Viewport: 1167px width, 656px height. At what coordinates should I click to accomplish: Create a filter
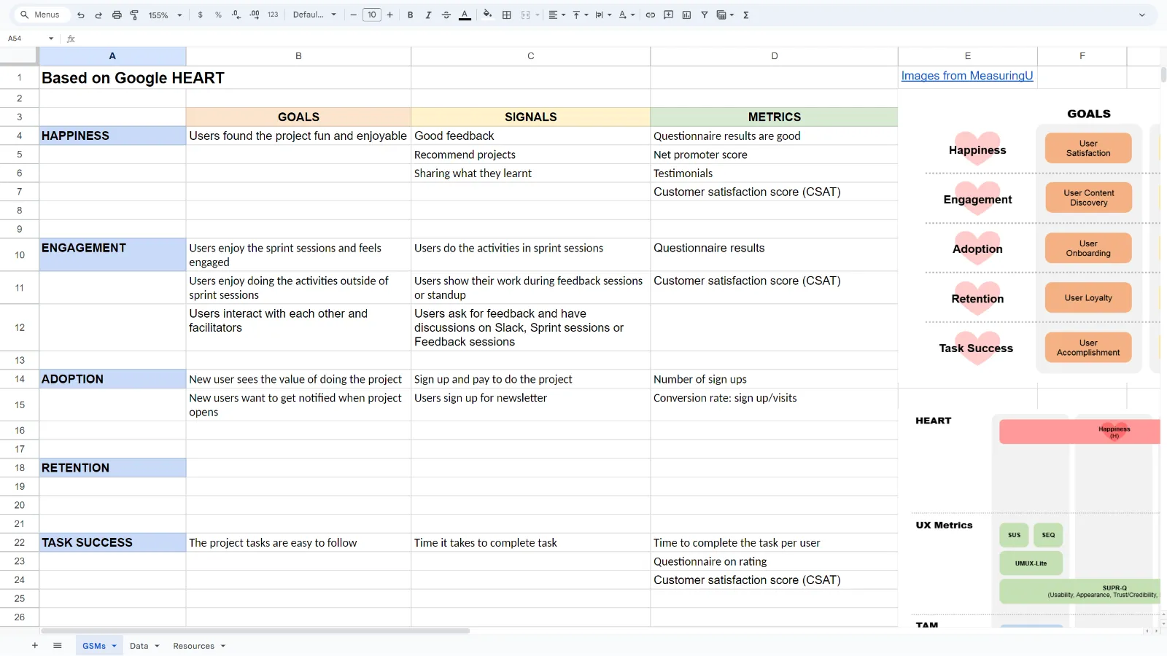tap(705, 15)
